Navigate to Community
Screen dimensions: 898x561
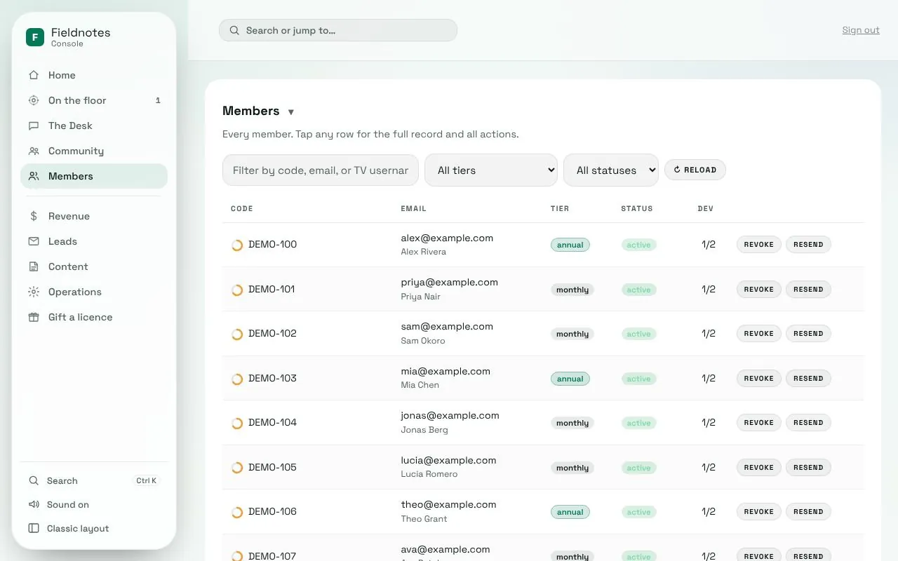pos(94,151)
